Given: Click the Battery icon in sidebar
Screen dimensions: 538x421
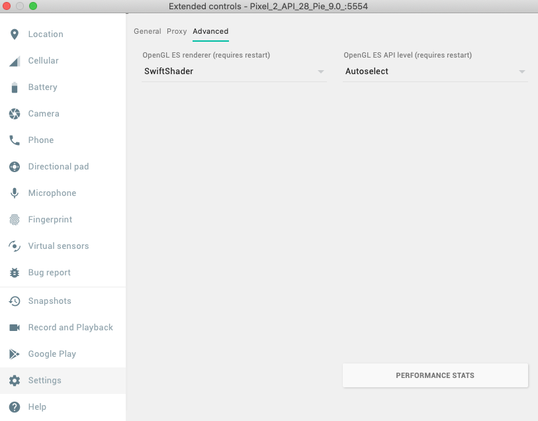Looking at the screenshot, I should click(x=13, y=87).
